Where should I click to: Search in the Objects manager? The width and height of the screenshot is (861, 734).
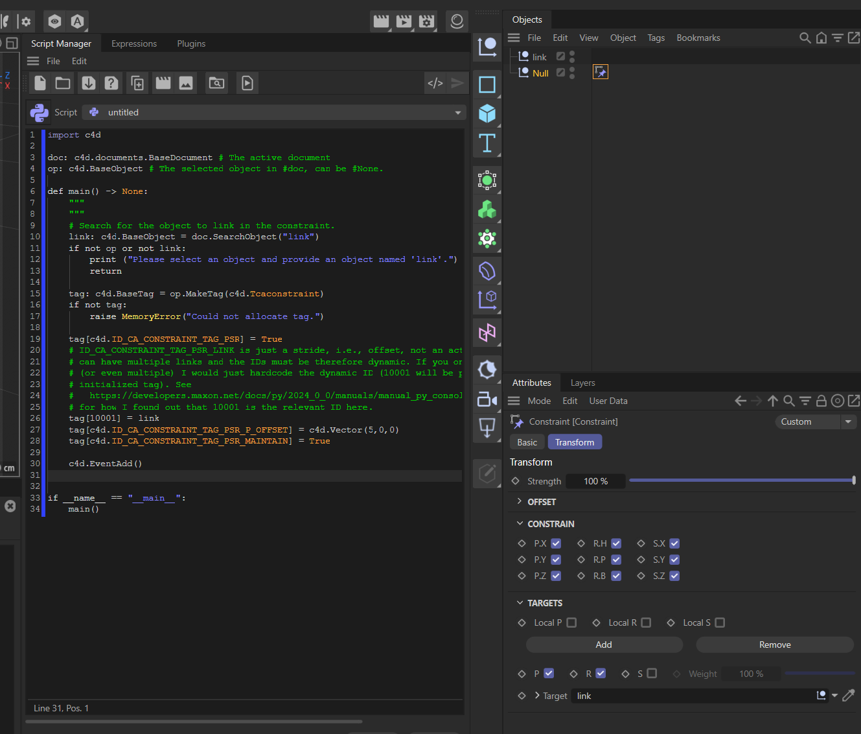(x=805, y=38)
